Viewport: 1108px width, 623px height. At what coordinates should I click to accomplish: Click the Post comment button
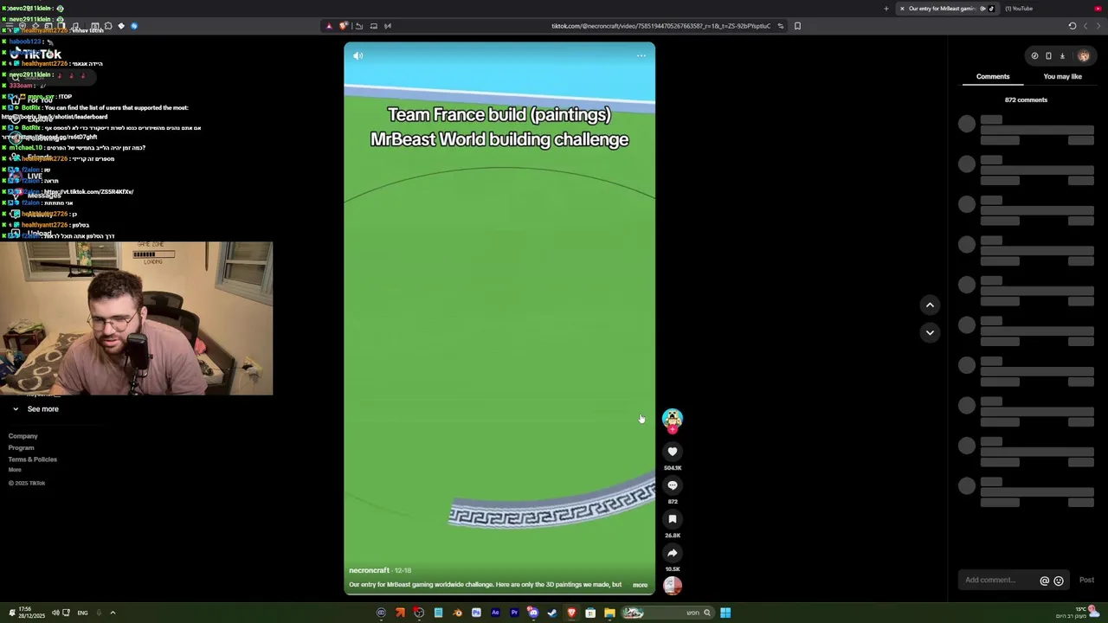coord(1086,580)
